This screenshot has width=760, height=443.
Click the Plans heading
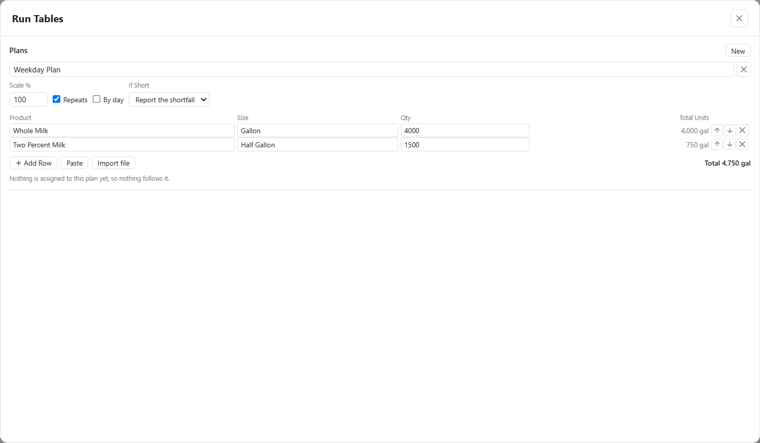tap(19, 51)
